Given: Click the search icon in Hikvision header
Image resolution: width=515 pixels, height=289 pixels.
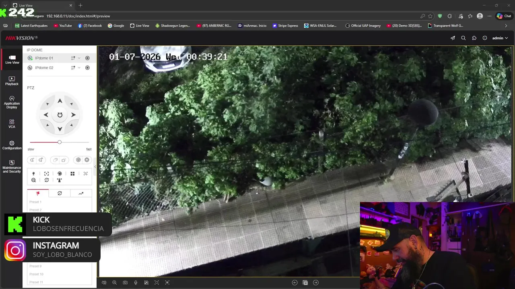Looking at the screenshot, I should click(463, 38).
